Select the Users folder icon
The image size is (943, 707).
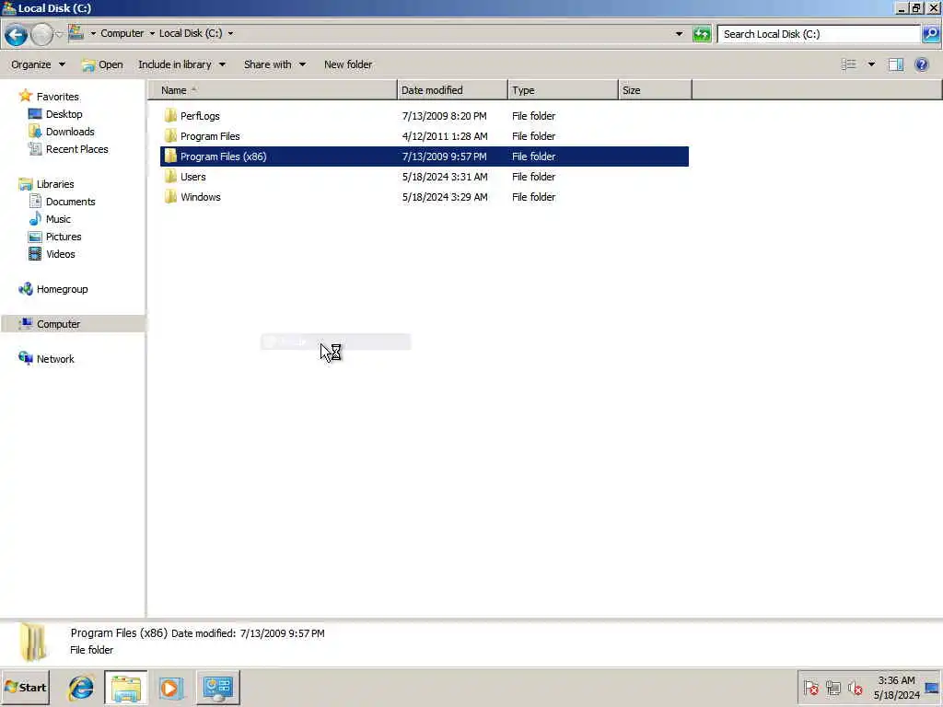click(170, 177)
